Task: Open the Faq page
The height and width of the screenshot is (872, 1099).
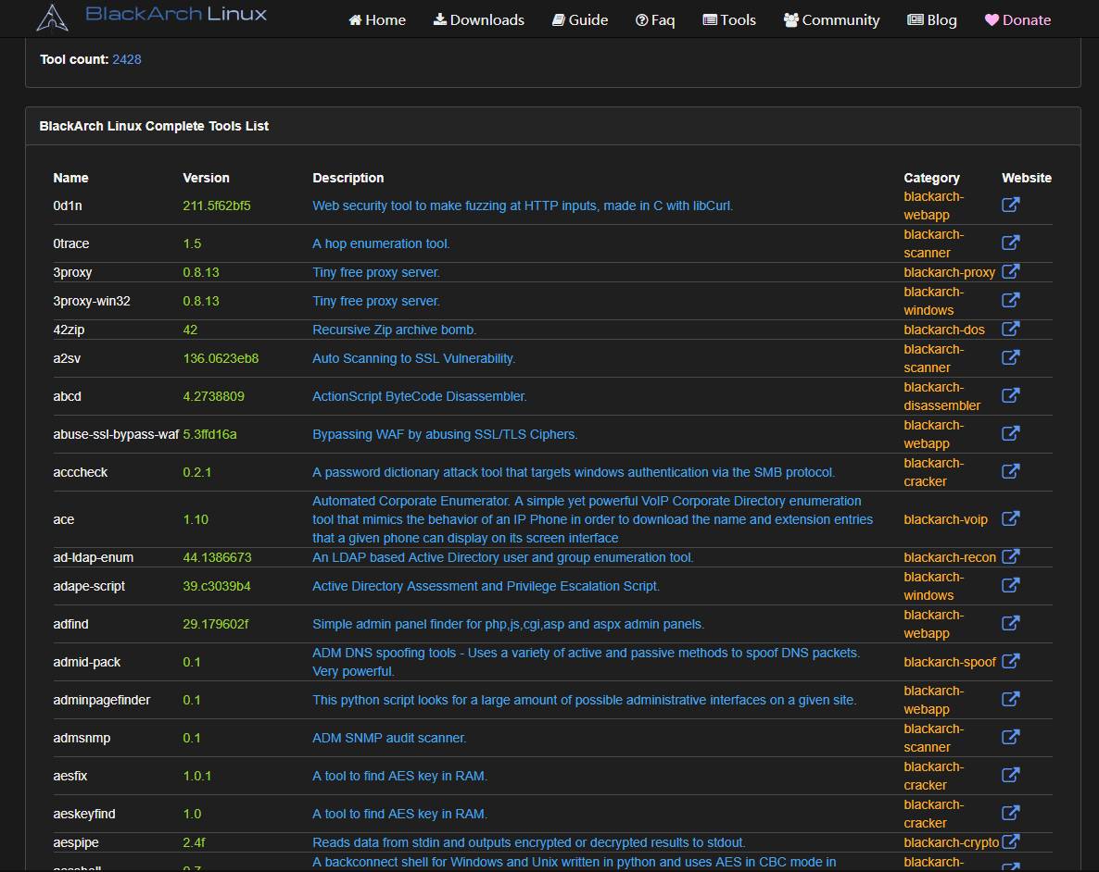Action: tap(654, 19)
